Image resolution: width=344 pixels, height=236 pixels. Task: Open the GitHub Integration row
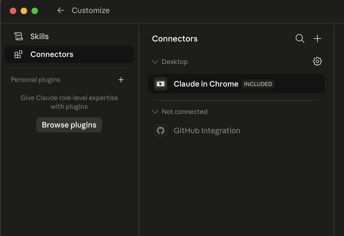point(236,130)
